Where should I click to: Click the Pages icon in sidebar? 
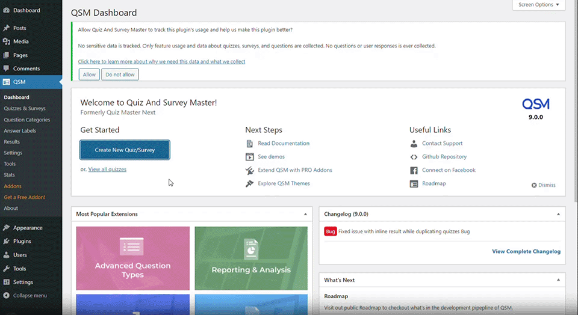click(6, 55)
